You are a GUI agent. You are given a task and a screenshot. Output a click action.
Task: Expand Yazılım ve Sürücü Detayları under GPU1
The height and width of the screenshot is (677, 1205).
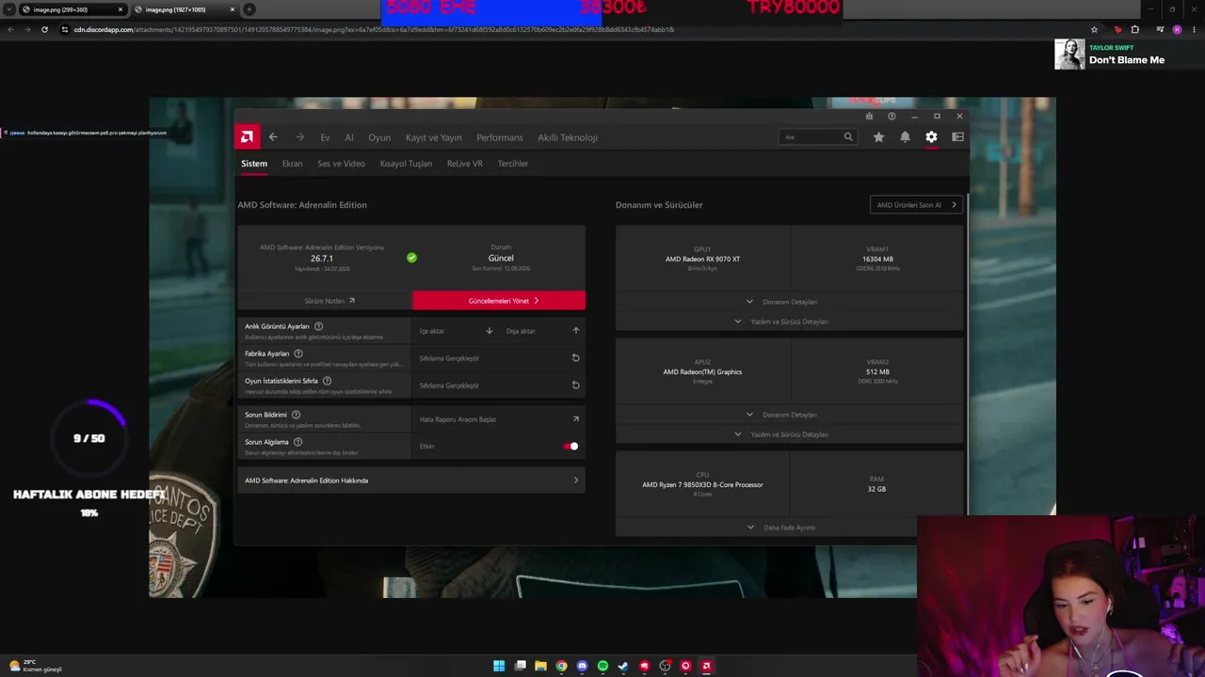[x=789, y=322]
